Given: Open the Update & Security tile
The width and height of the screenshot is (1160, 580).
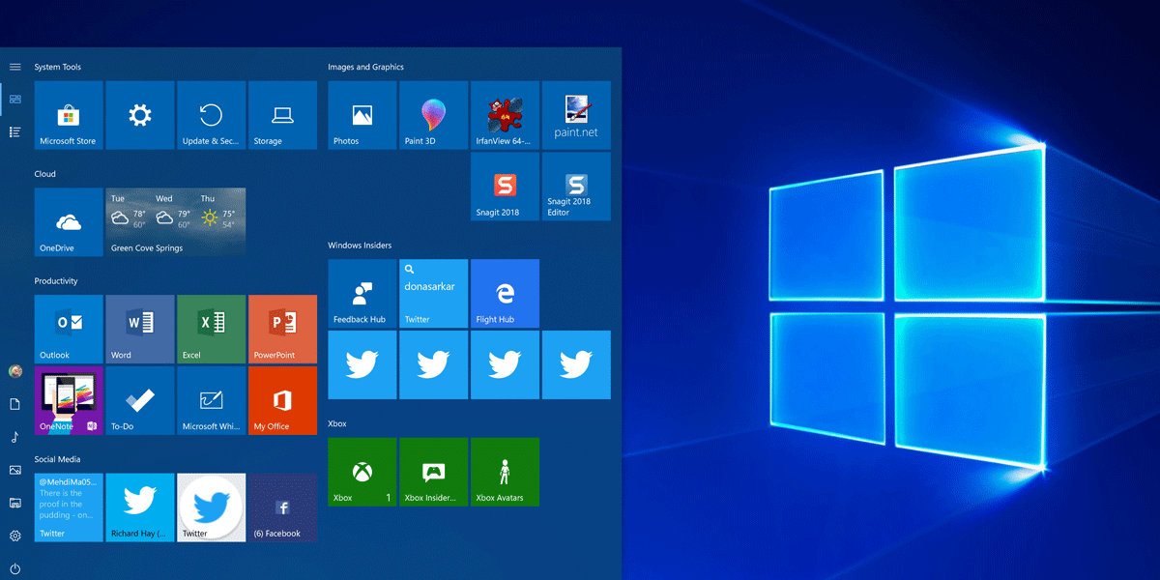Looking at the screenshot, I should 211,115.
